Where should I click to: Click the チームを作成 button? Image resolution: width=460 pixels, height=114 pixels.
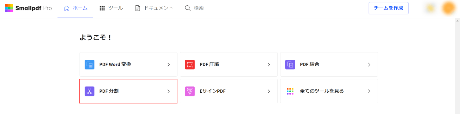point(388,8)
